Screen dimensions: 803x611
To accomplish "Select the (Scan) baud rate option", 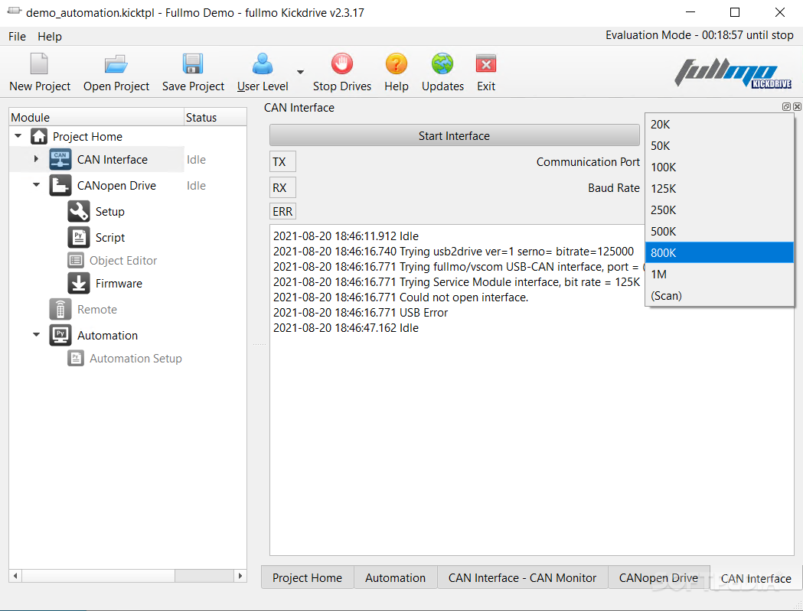I will 720,296.
